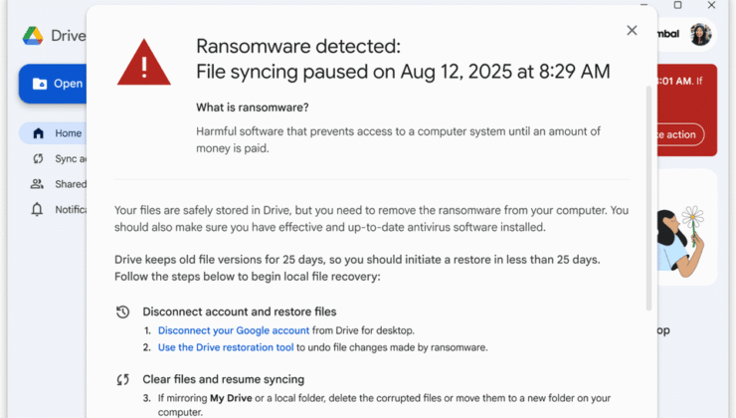This screenshot has height=418, width=736.
Task: Maximize the Drive window
Action: click(x=677, y=5)
